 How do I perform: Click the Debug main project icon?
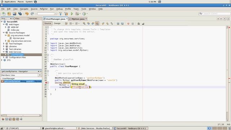[77, 14]
